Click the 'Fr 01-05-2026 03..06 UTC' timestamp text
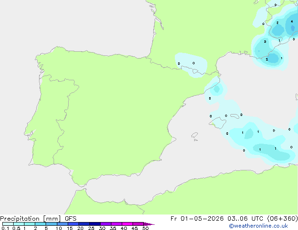298x230 pixels. pyautogui.click(x=217, y=219)
